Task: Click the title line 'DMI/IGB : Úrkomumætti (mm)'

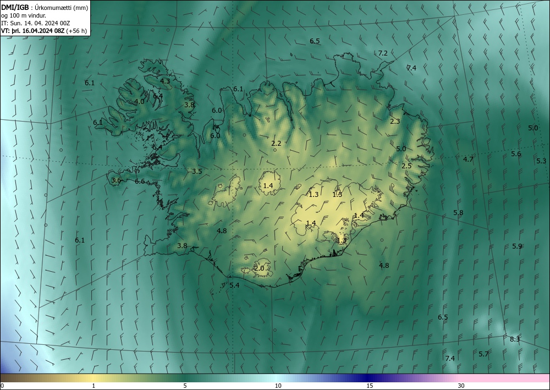Action: pos(45,8)
